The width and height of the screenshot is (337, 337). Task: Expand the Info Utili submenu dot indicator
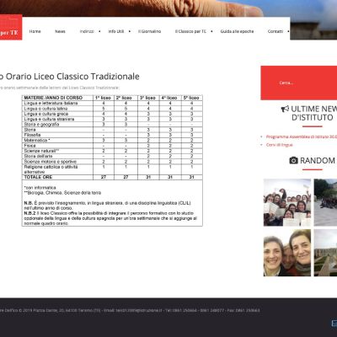pos(130,31)
